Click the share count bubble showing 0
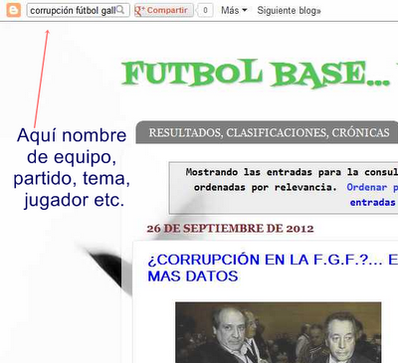Screen dimensions: 398x363 (205, 10)
